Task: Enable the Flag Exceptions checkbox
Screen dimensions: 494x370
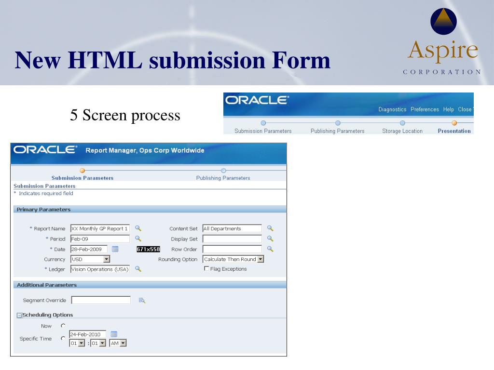Action: (x=206, y=268)
